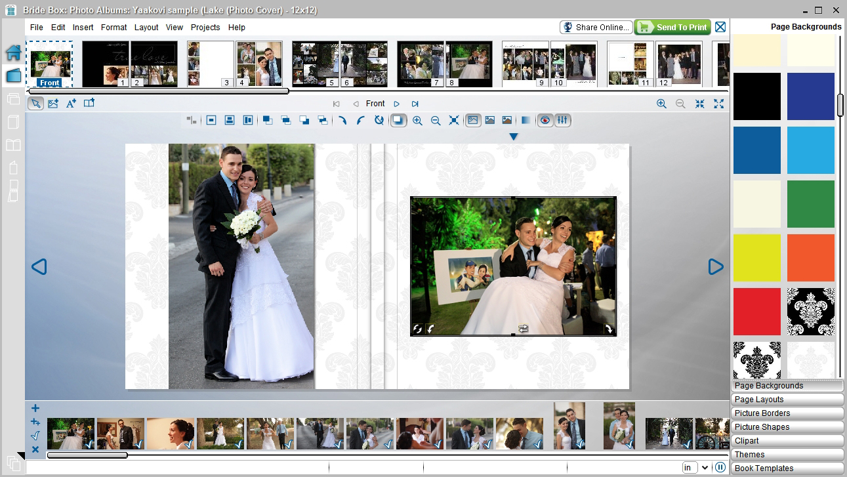Toggle the red-eye removal button

545,120
